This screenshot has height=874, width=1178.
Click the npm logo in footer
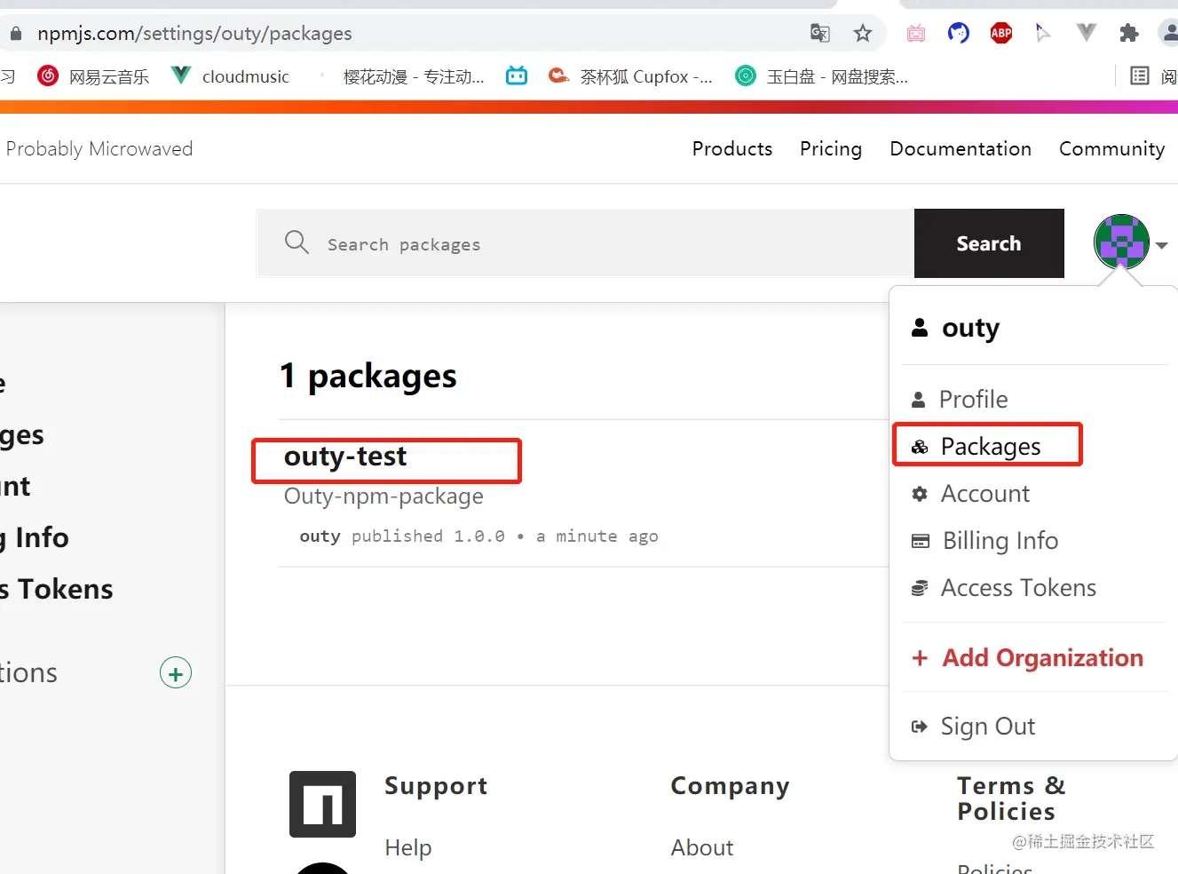(322, 804)
